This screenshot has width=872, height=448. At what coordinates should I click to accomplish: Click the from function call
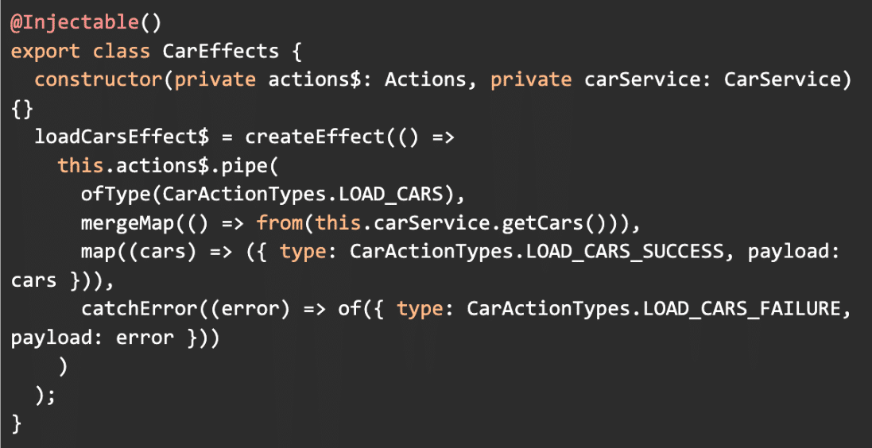(x=279, y=223)
